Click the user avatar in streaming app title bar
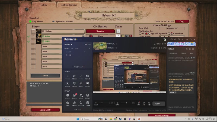 (x=164, y=40)
